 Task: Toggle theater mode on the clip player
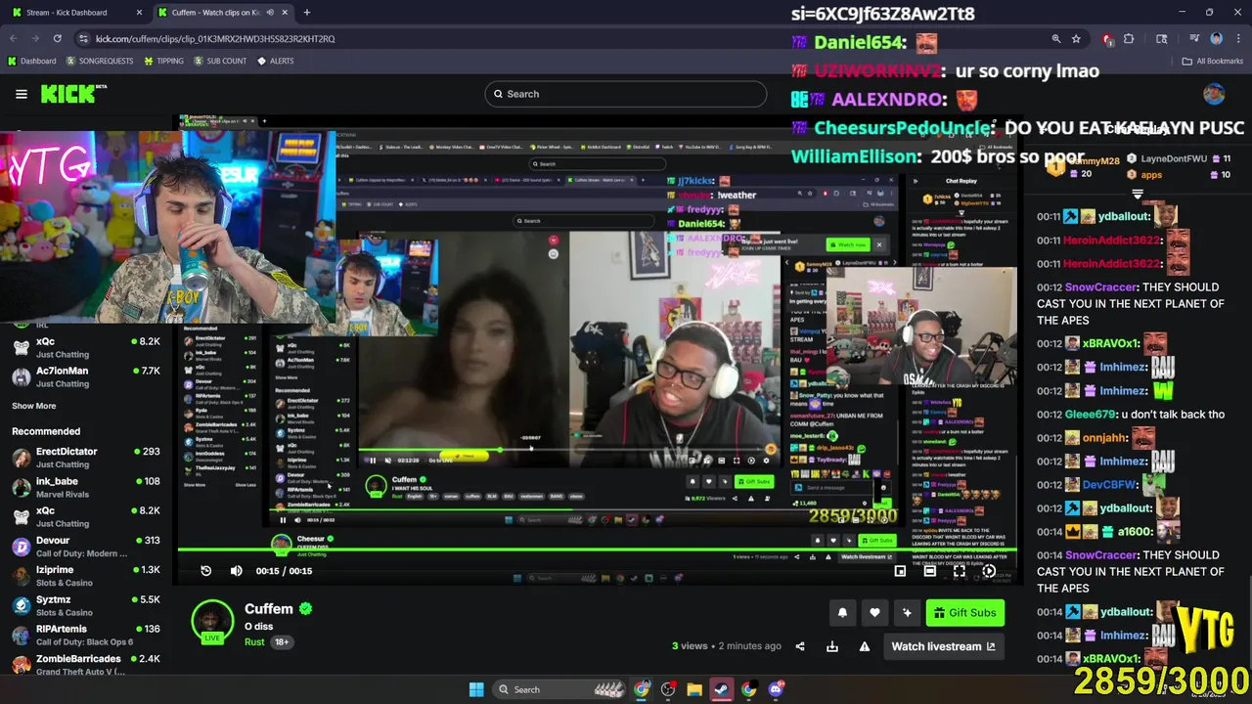[x=930, y=571]
